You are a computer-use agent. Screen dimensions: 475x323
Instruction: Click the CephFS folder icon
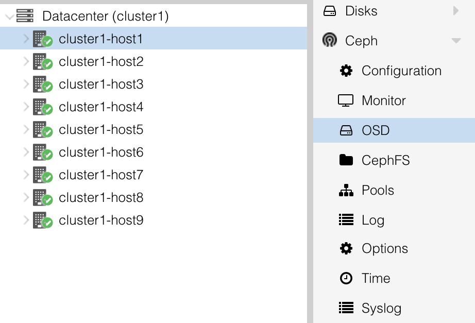(x=346, y=160)
